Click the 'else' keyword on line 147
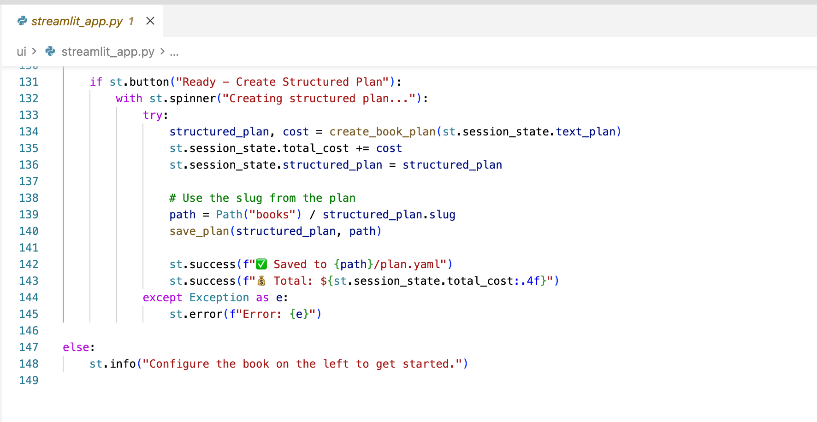 tap(76, 347)
